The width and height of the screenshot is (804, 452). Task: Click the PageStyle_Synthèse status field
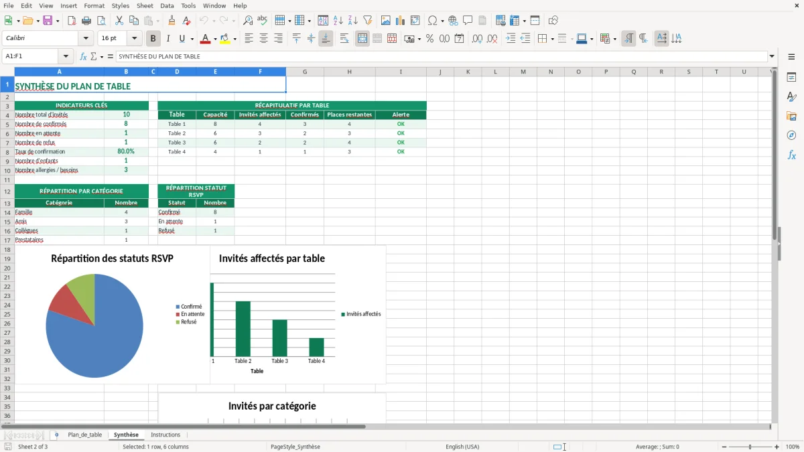295,447
